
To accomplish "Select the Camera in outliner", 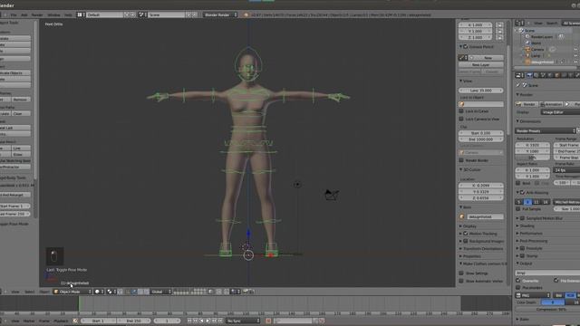I will click(537, 49).
